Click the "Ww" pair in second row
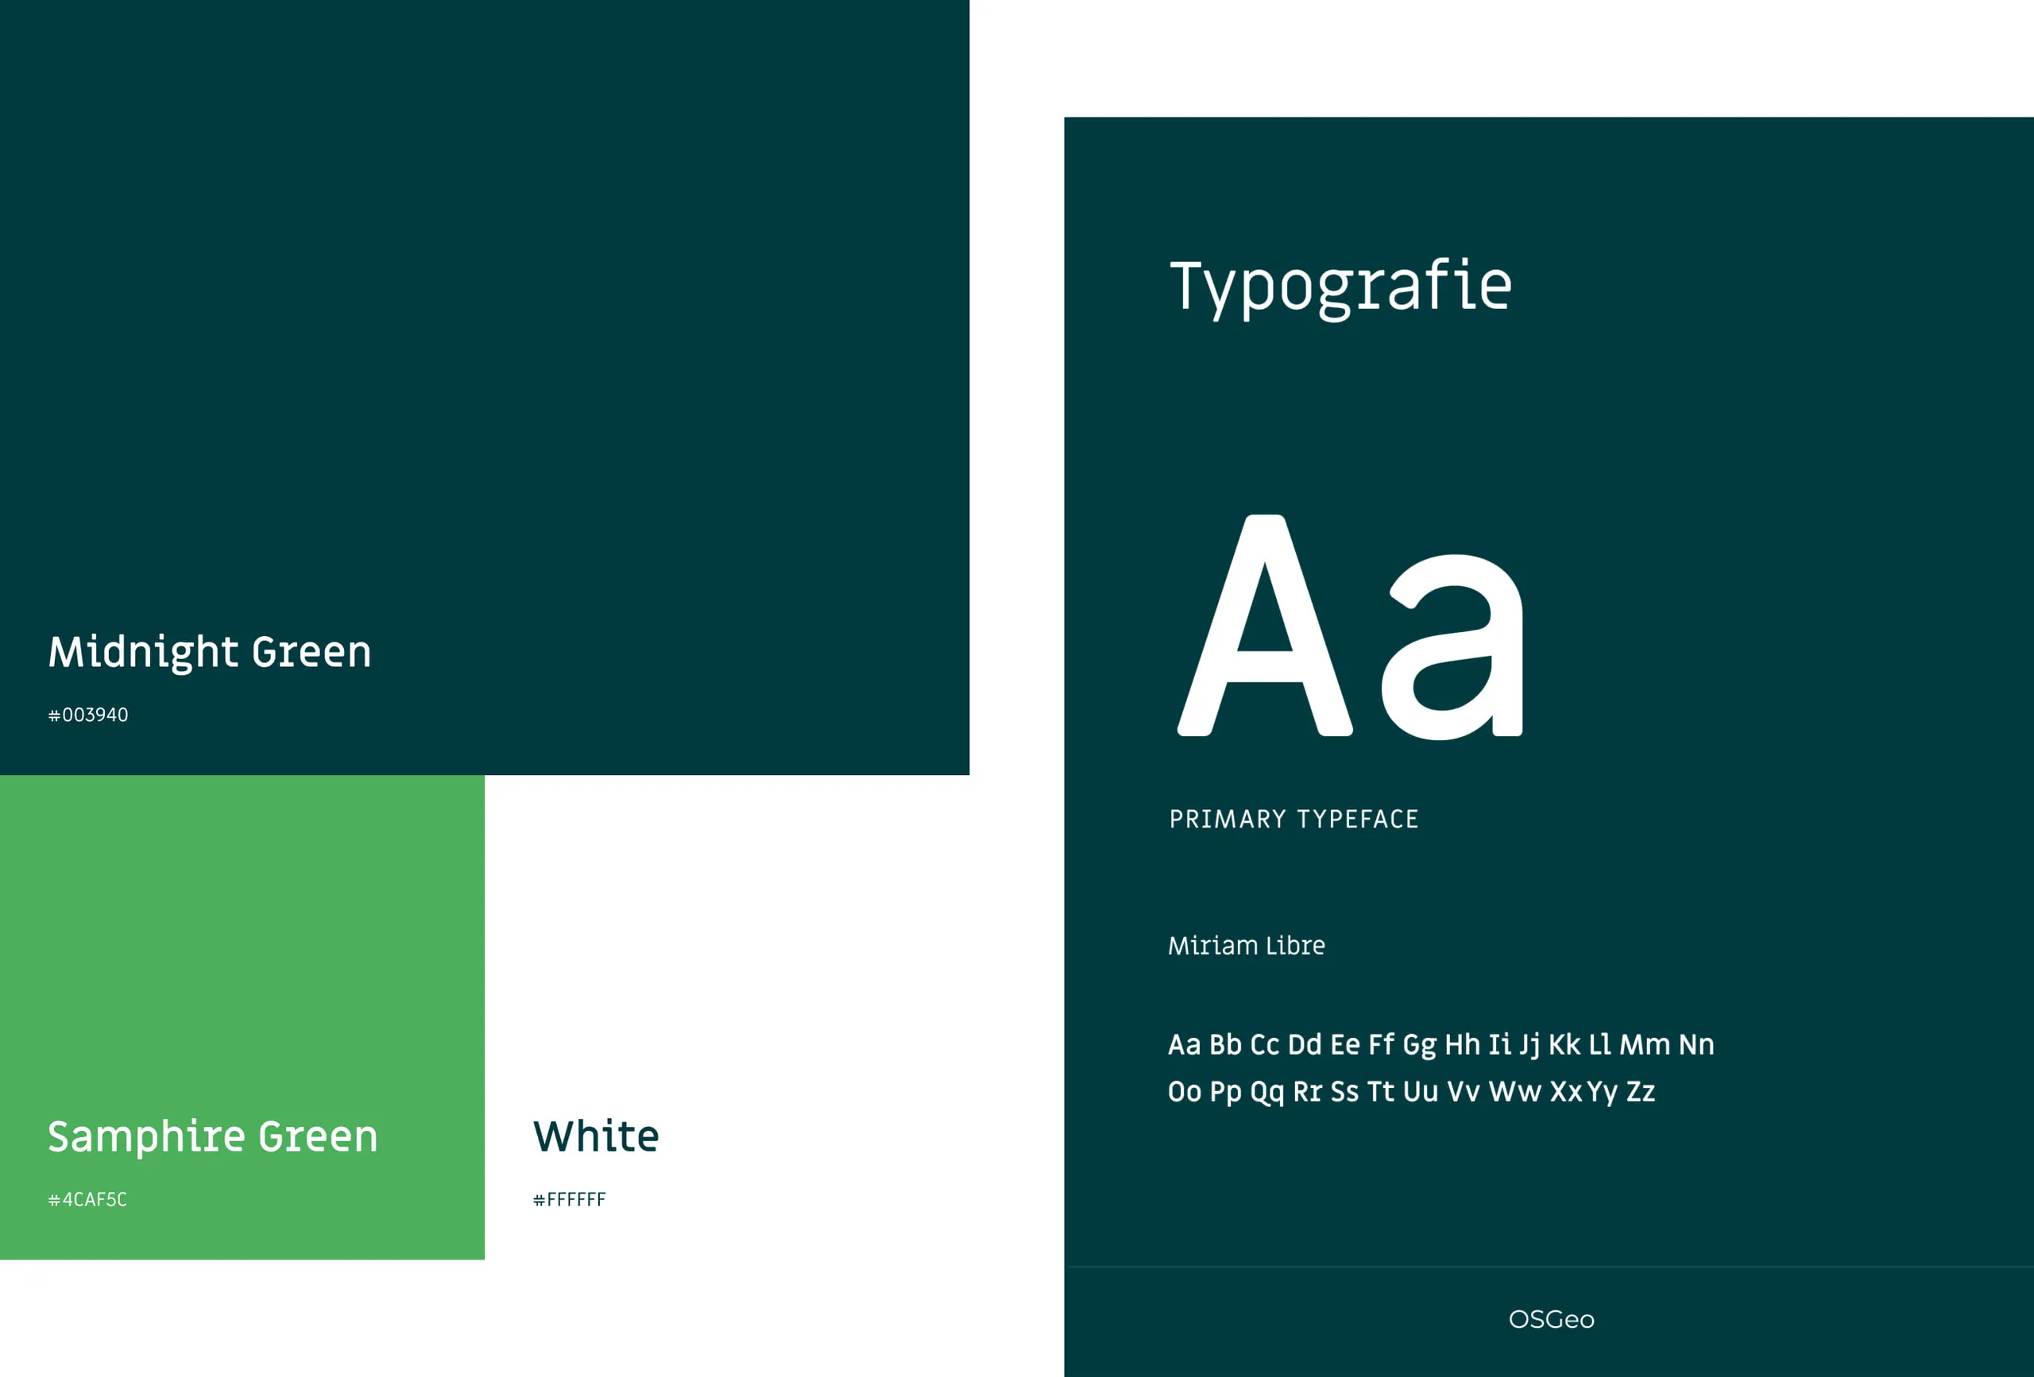Screen dimensions: 2034x1377 point(1515,1092)
